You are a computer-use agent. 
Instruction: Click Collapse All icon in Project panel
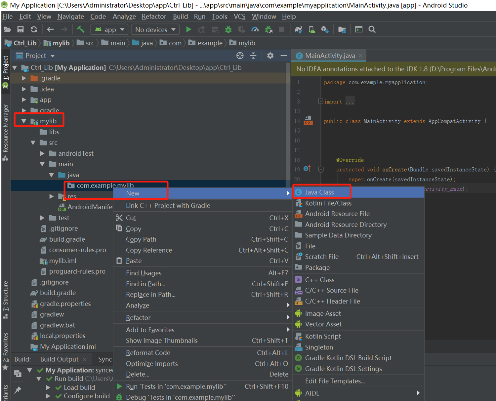[253, 56]
